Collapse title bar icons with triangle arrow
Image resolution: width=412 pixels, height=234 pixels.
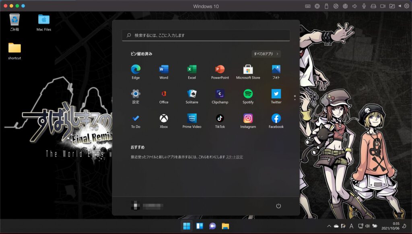[x=400, y=6]
